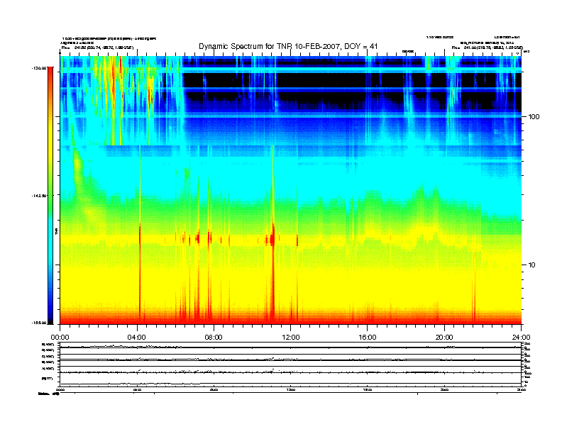This screenshot has height=434, width=562.
Task: Click the -142.50 color scale label
Action: (39, 196)
